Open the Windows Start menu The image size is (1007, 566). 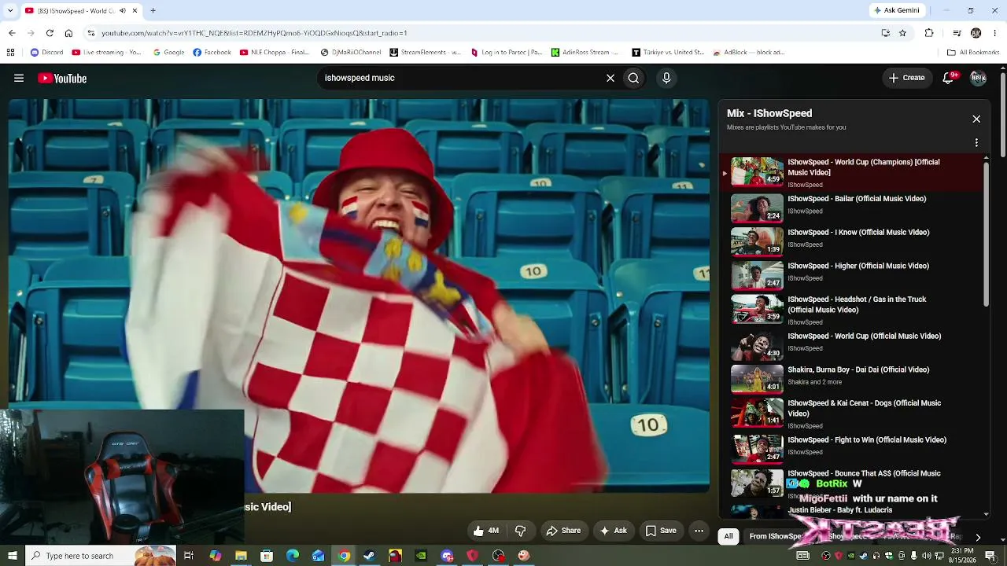point(12,556)
